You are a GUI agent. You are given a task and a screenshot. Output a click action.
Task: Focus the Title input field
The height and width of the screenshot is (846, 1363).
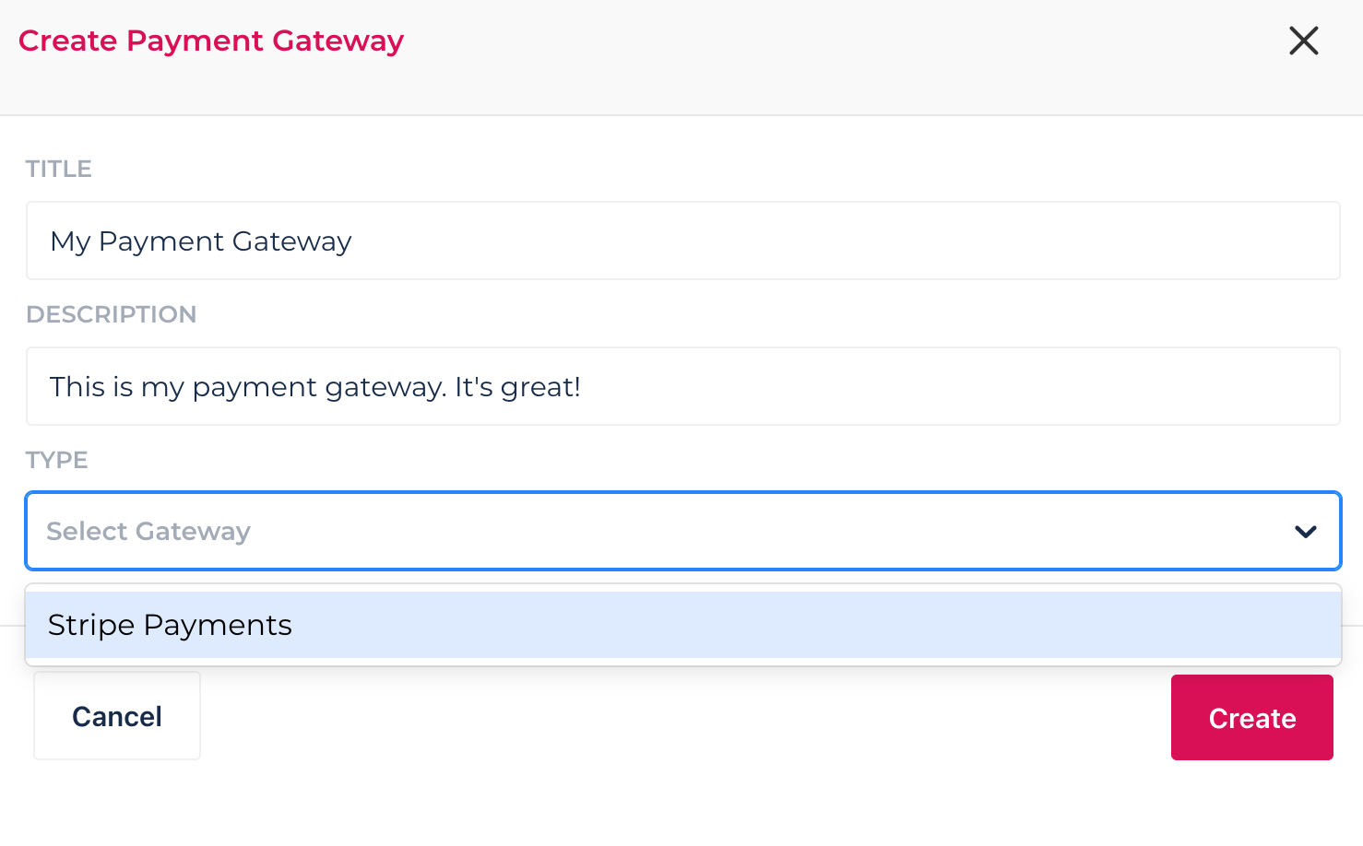[x=682, y=241]
